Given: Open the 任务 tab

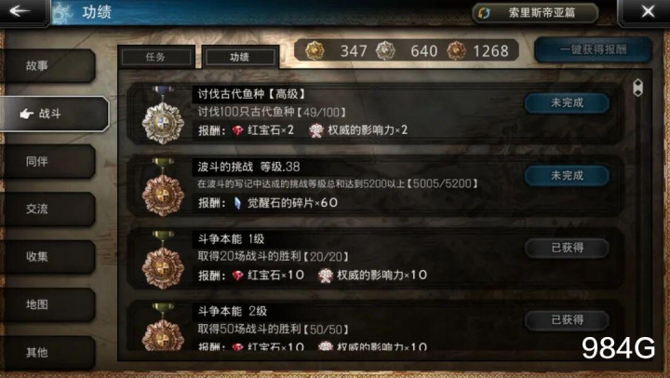Looking at the screenshot, I should click(156, 57).
